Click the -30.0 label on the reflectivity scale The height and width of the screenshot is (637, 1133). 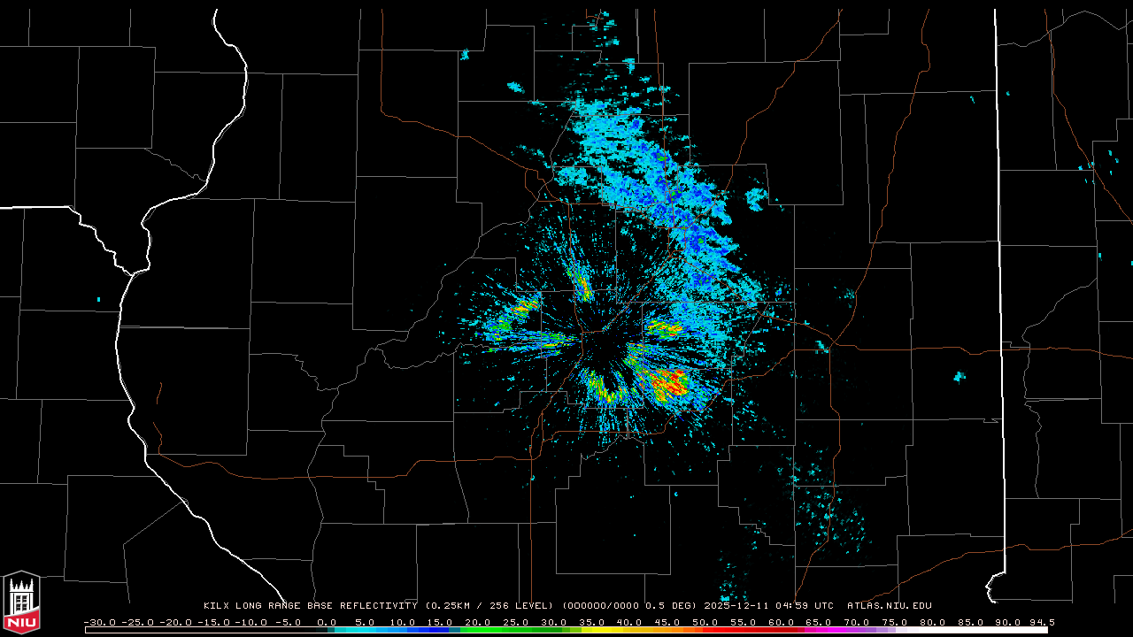tap(98, 622)
